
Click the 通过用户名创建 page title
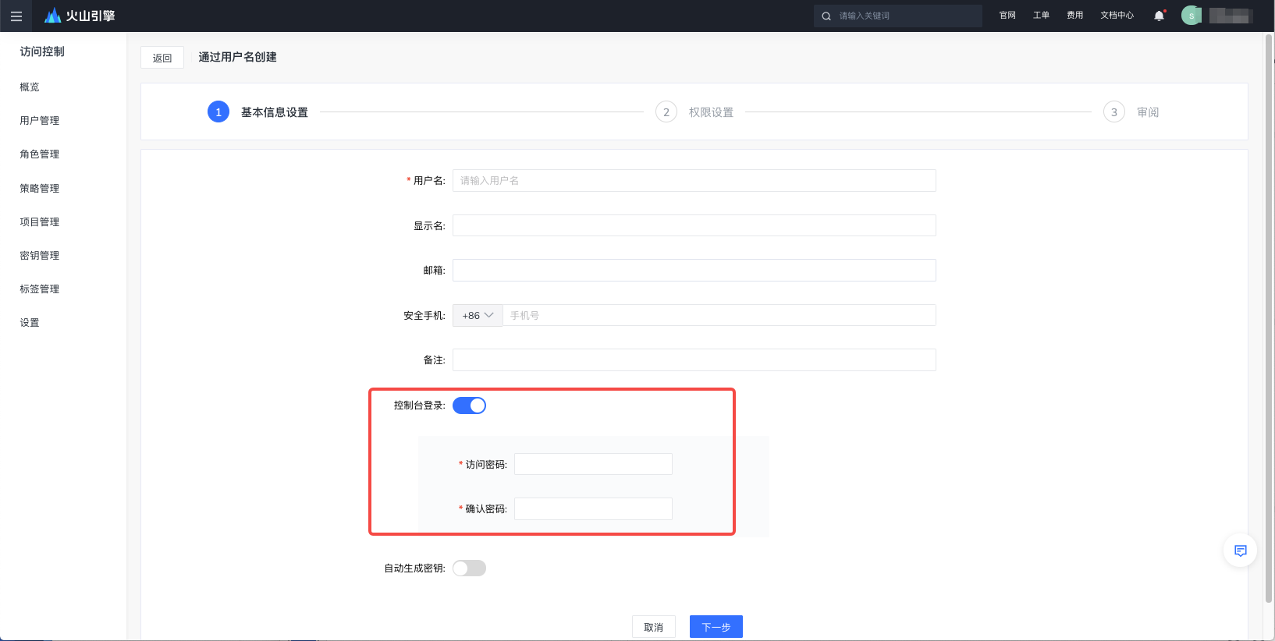pyautogui.click(x=237, y=57)
